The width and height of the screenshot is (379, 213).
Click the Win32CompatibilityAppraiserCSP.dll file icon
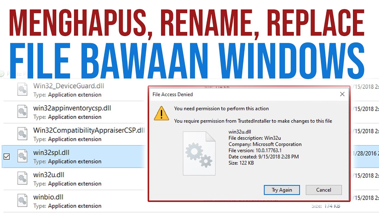point(23,134)
